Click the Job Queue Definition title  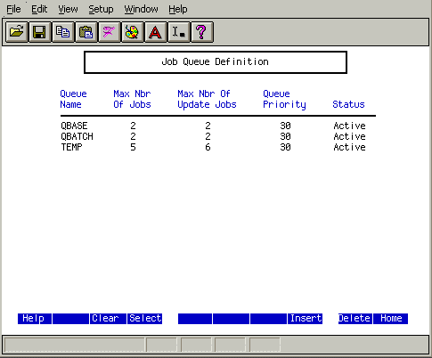(215, 61)
